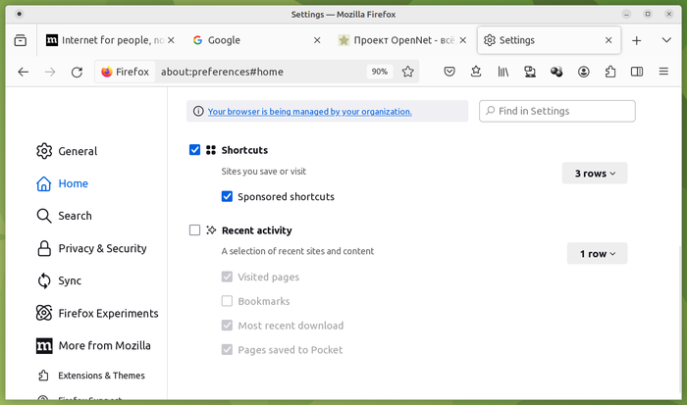Bookmark this page with the star icon
The height and width of the screenshot is (405, 687).
408,72
